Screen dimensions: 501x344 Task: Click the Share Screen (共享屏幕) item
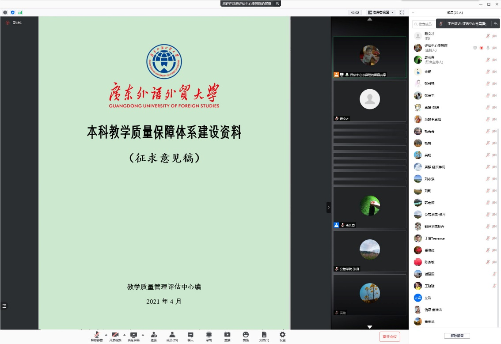[133, 336]
